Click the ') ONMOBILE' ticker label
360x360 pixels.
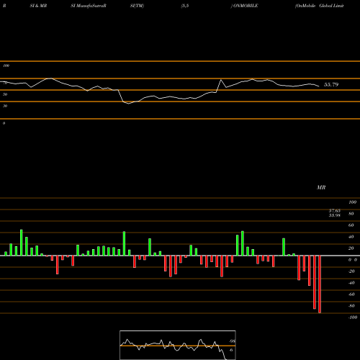pyautogui.click(x=244, y=6)
